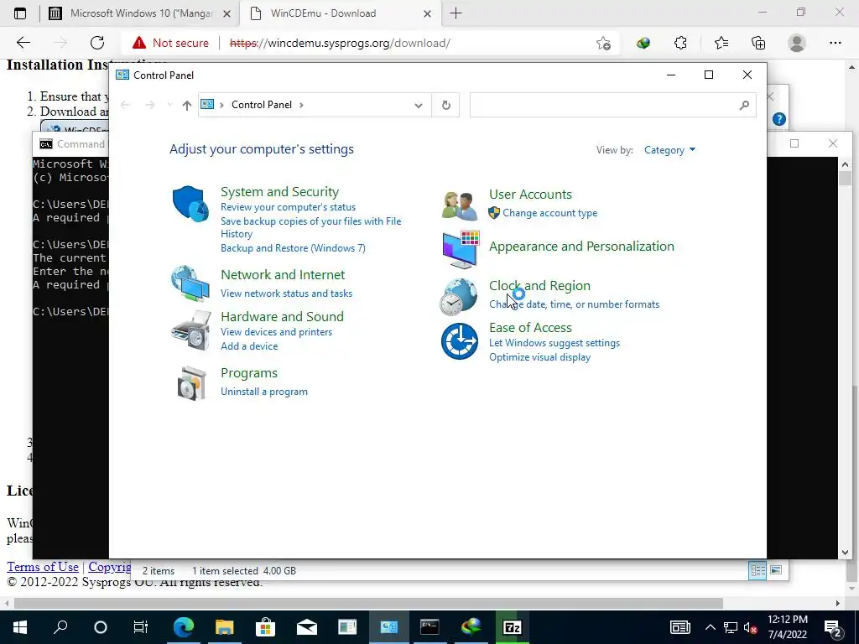Open the Mail app from taskbar

307,627
